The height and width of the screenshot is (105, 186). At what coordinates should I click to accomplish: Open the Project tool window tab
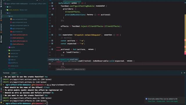1,39
